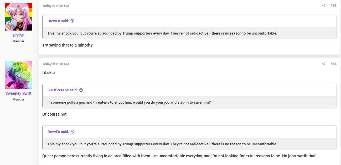Click share icon on post #64
Viewport: 341px width, 165px height.
[323, 64]
